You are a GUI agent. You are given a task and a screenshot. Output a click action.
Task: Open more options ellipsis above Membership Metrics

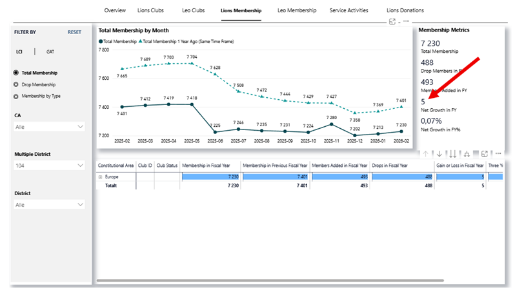click(406, 21)
